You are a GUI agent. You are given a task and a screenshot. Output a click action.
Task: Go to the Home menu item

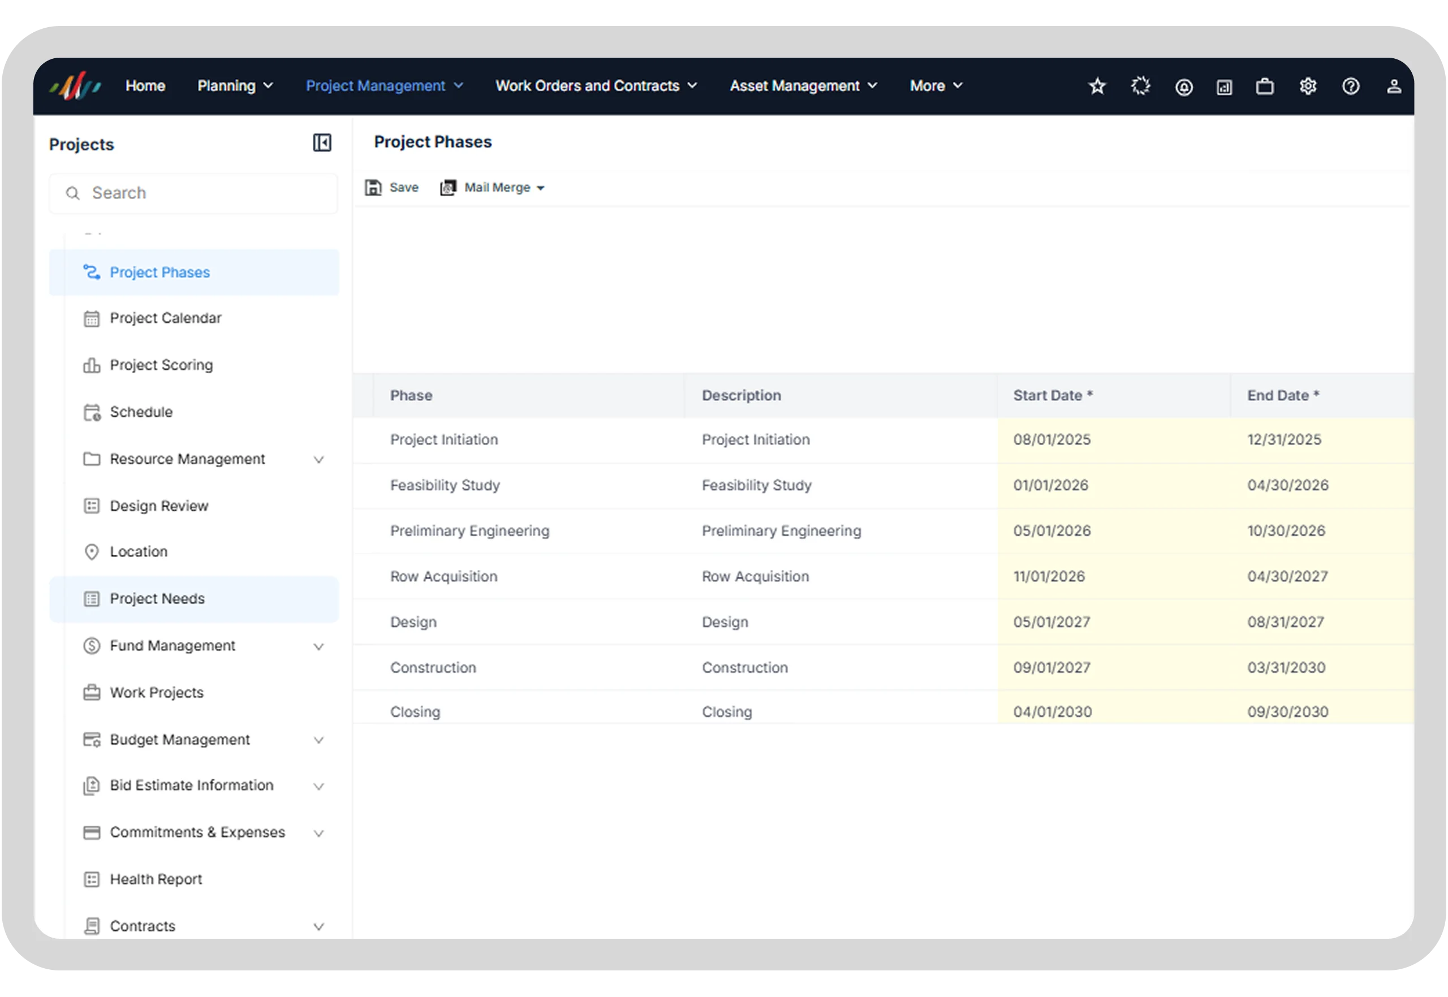click(x=145, y=85)
